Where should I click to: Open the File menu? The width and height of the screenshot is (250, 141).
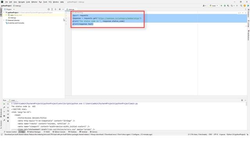click(x=6, y=2)
